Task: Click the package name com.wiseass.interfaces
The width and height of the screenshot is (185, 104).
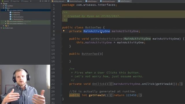Action: pyautogui.click(x=96, y=5)
